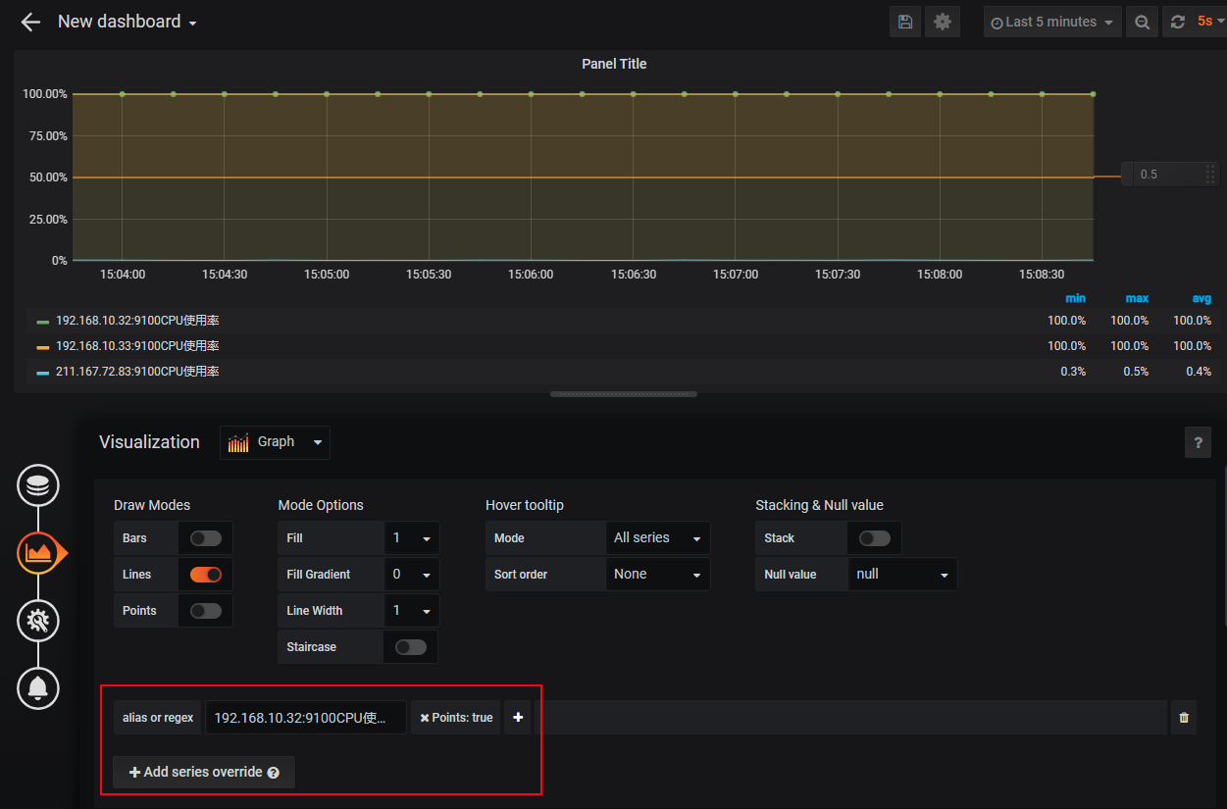Open the Last 5 minutes time picker
Viewport: 1227px width, 809px height.
(1052, 22)
